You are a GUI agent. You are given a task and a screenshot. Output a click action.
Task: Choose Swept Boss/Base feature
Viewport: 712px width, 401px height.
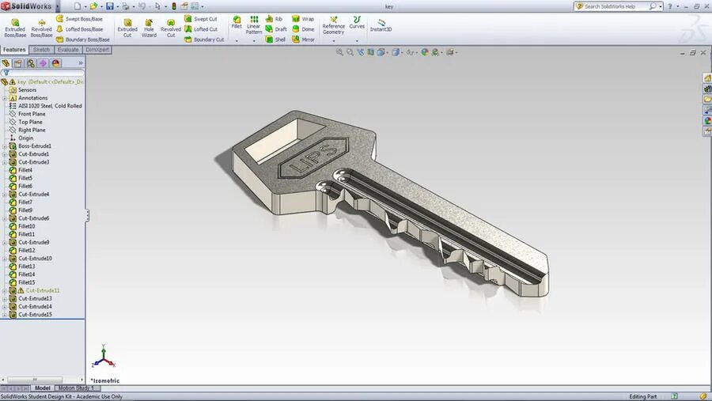point(79,19)
